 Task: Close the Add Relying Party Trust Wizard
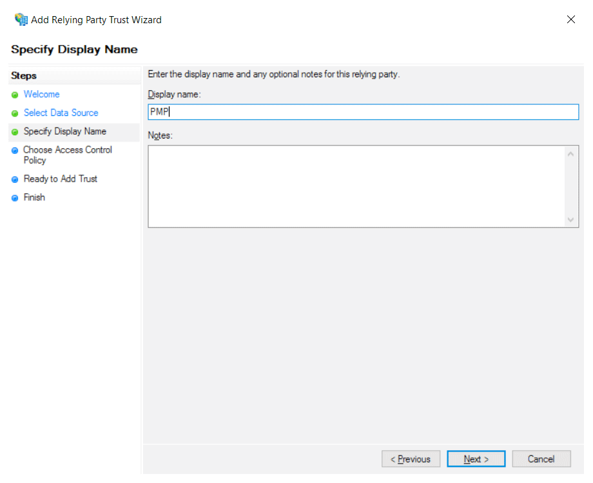[570, 19]
